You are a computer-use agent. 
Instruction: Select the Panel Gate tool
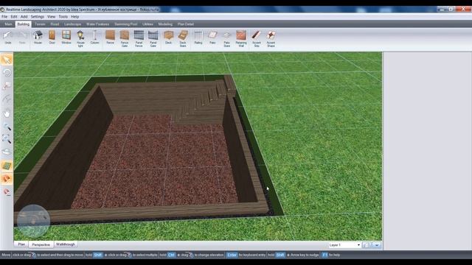click(153, 39)
